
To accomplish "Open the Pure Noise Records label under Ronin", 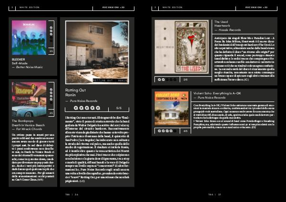I will [81, 101].
